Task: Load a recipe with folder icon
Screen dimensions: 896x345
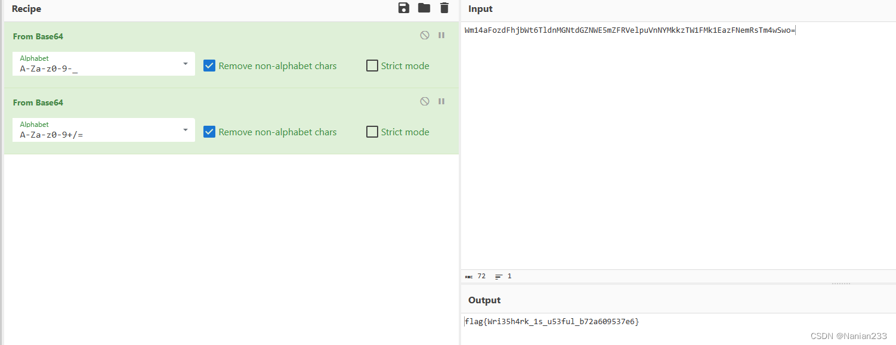Action: pyautogui.click(x=424, y=8)
